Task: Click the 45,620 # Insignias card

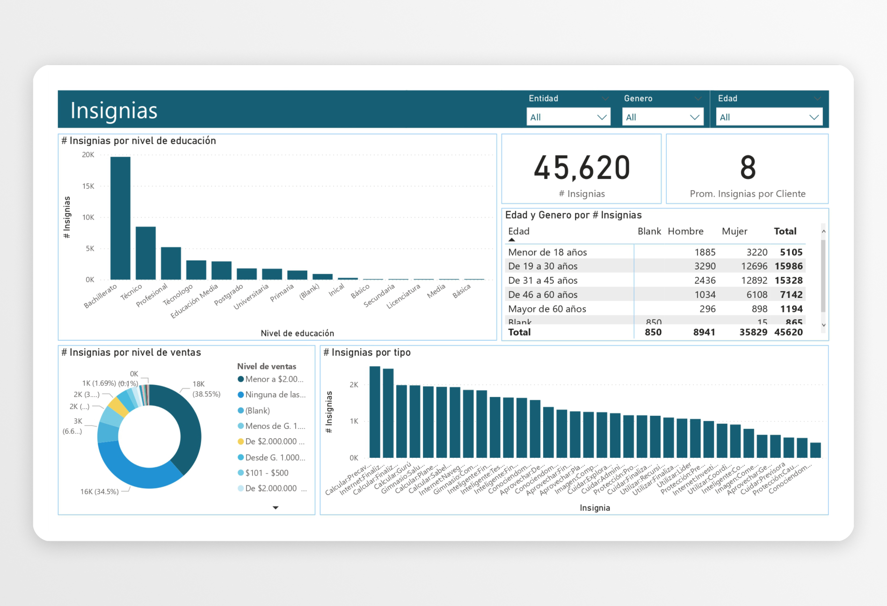Action: pyautogui.click(x=582, y=169)
